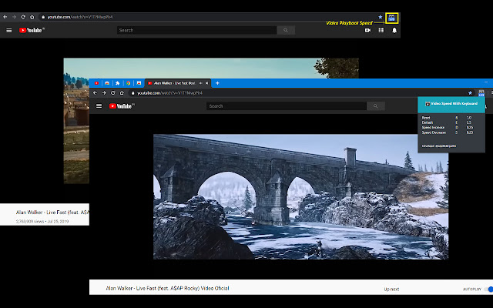Open create video camera icon in rear window

(x=367, y=30)
